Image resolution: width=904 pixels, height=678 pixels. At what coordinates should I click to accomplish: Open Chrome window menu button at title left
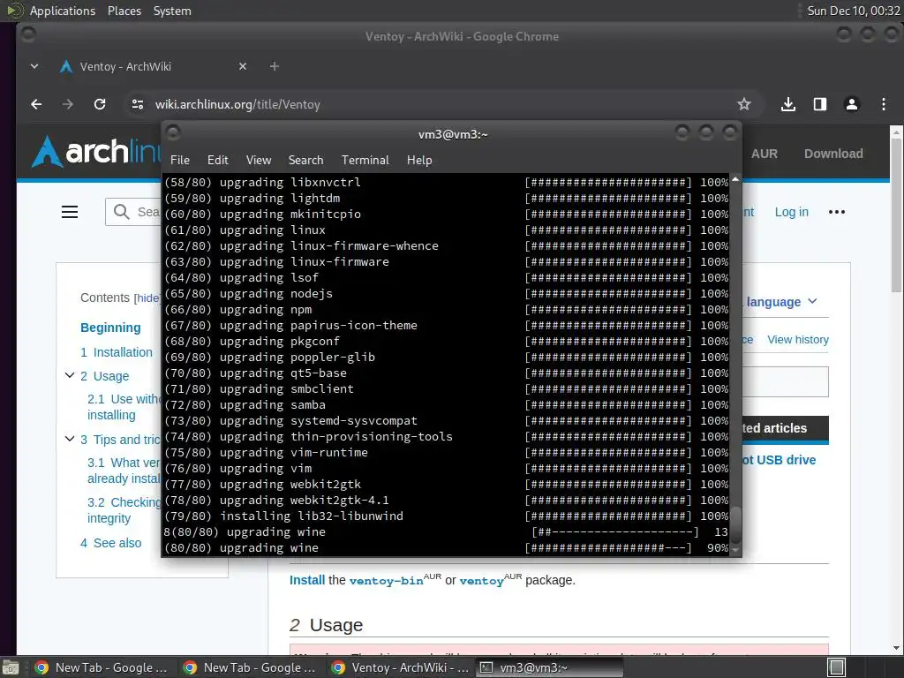(x=27, y=35)
